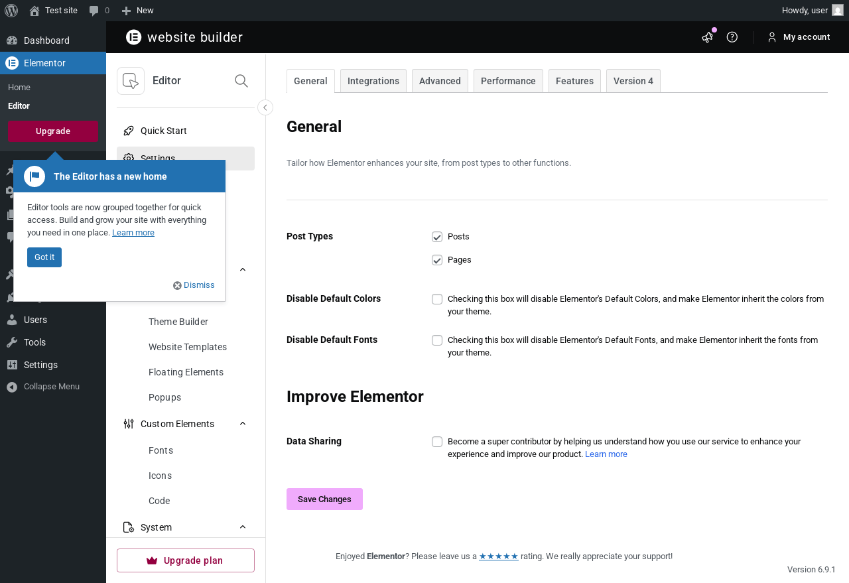Image resolution: width=849 pixels, height=583 pixels.
Task: Open Floating Elements menu item
Action: [186, 372]
